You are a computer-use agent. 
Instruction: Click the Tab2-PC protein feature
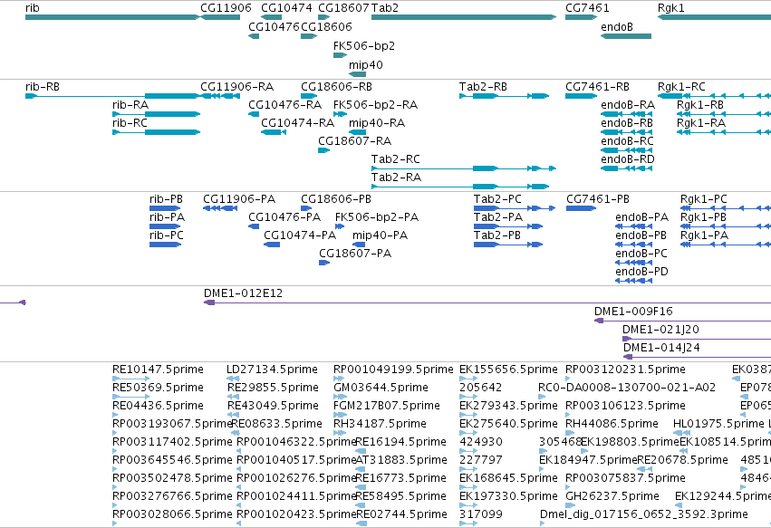tap(515, 208)
